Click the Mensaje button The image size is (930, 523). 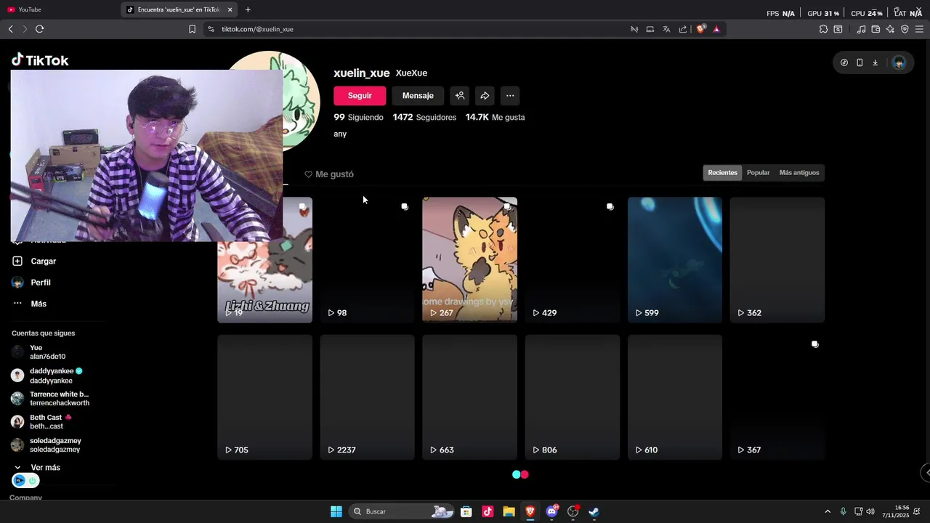click(418, 96)
